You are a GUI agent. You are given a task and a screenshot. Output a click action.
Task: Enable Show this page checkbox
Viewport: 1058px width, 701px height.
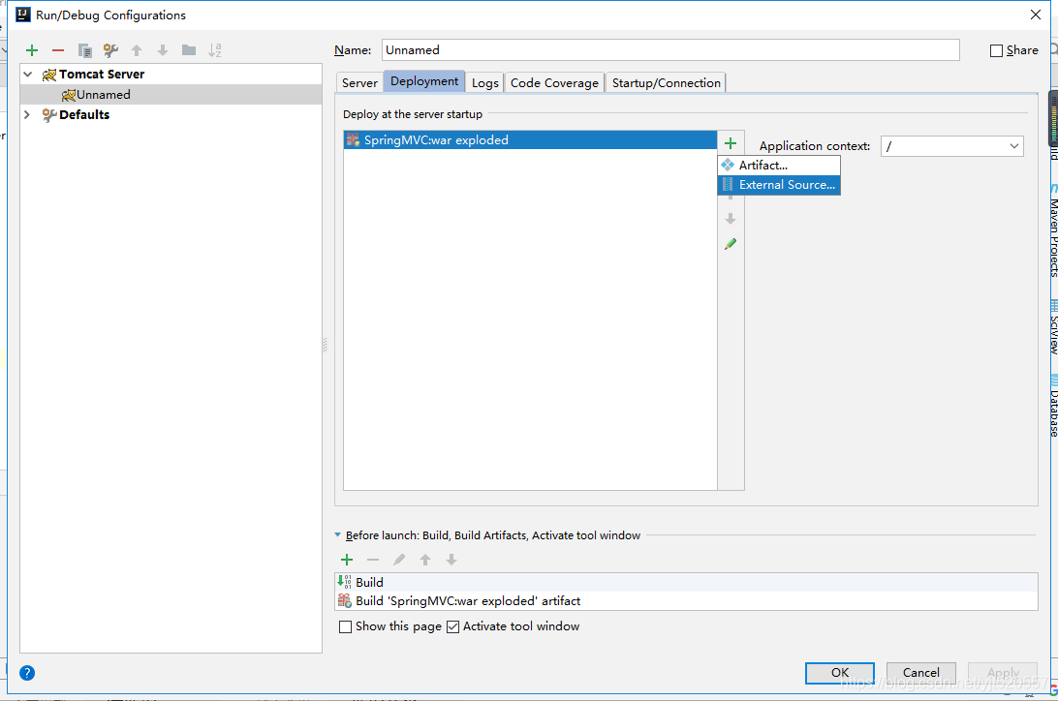pos(346,626)
